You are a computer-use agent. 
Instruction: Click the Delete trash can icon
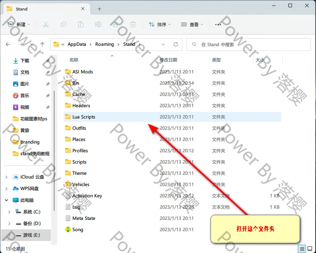click(x=133, y=25)
